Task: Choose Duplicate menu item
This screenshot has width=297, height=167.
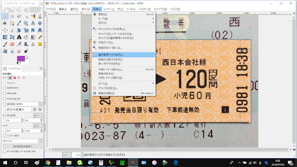Action: [x=123, y=14]
